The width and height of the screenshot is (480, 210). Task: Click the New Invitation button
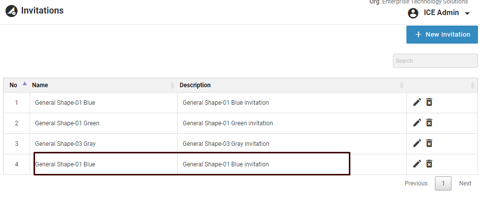pyautogui.click(x=442, y=35)
